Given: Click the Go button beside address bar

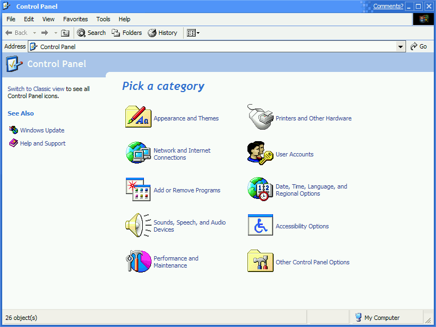Looking at the screenshot, I should click(419, 46).
